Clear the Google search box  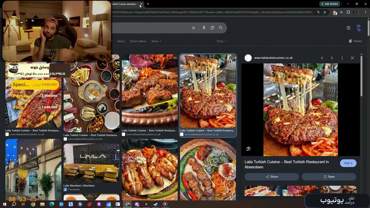194,28
